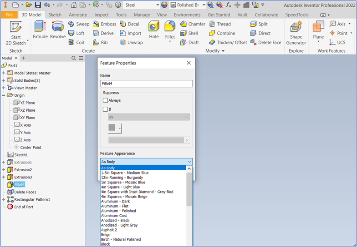This screenshot has height=247, width=357.
Task: Select the Hole tool
Action: tap(154, 30)
